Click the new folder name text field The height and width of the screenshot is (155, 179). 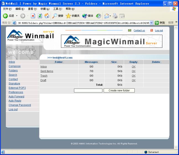(88, 90)
